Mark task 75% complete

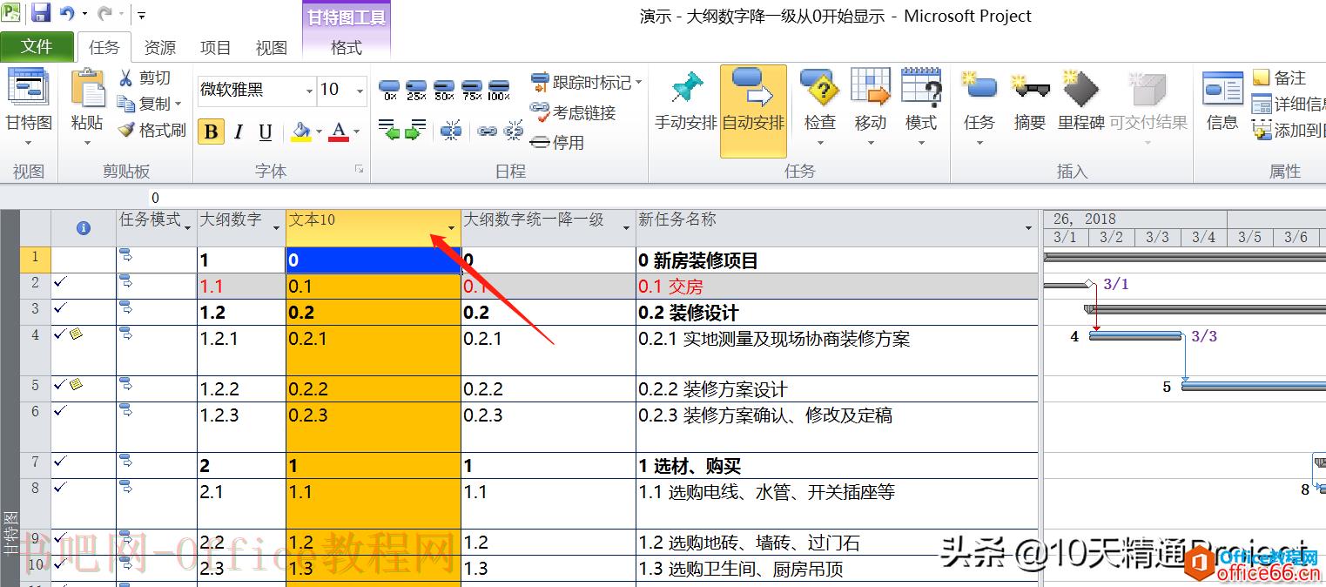pyautogui.click(x=472, y=89)
